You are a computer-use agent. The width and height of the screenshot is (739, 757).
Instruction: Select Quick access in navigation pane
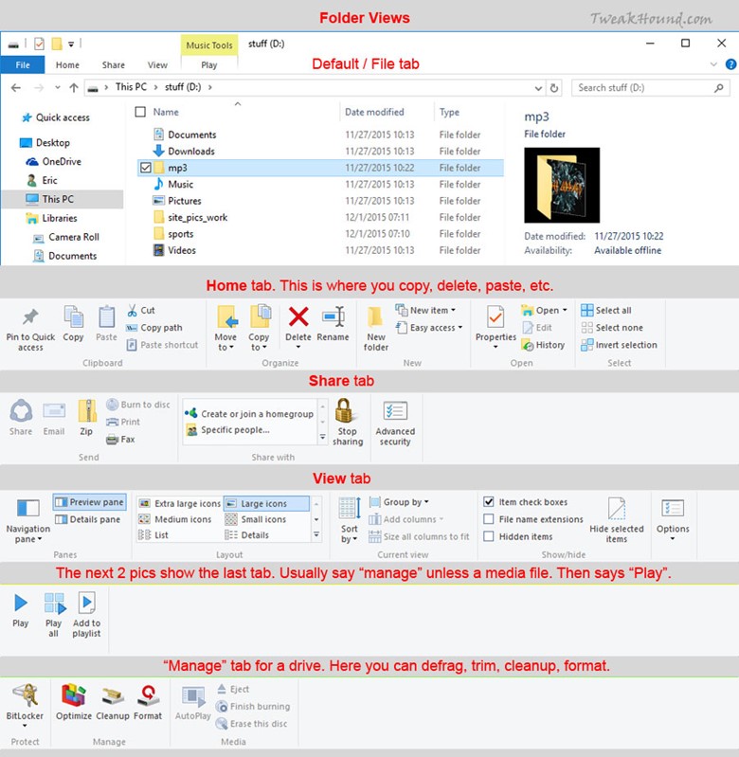56,117
